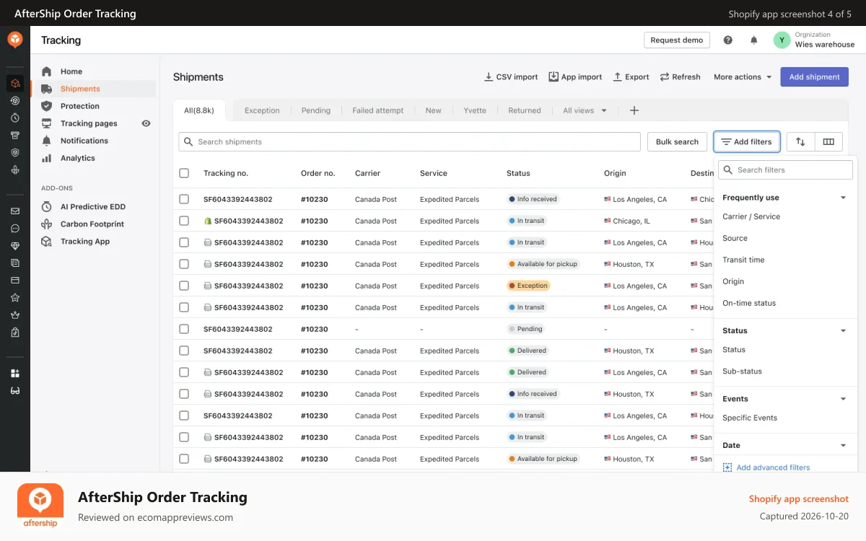This screenshot has width=866, height=541.
Task: Check the Delivered Houston row checkbox
Action: (184, 351)
